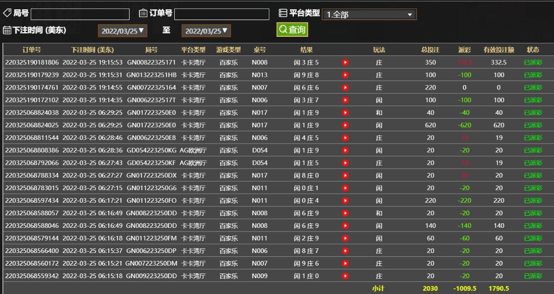This screenshot has height=294, width=554.
Task: Open the start date picker dropdown
Action: click(x=122, y=31)
